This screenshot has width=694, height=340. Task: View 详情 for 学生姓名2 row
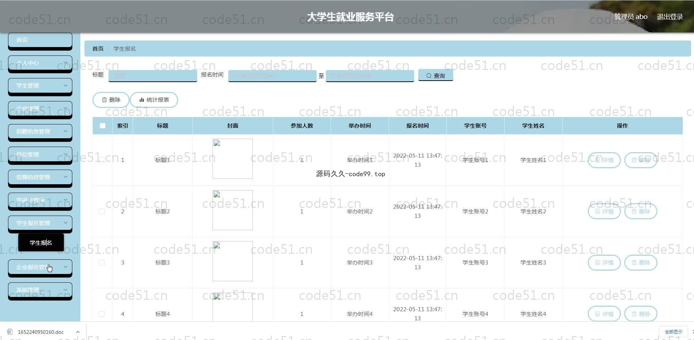604,212
